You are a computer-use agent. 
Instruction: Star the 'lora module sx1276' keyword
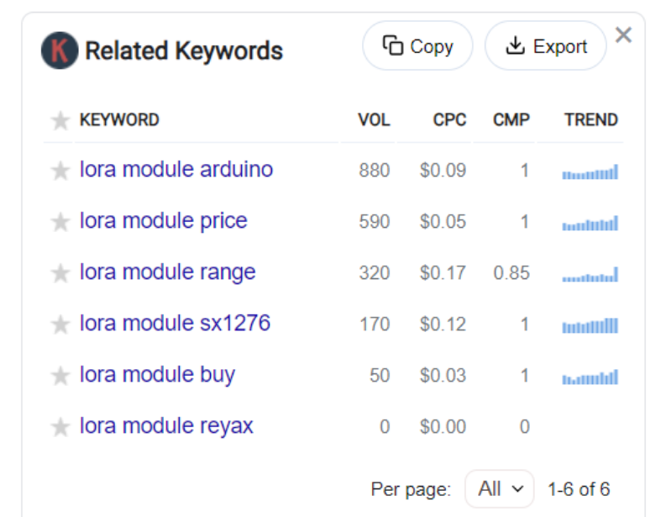(60, 324)
